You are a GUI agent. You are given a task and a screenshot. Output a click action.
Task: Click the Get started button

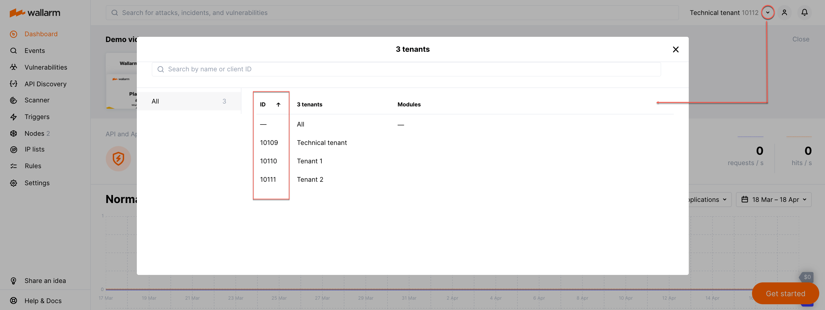[785, 293]
